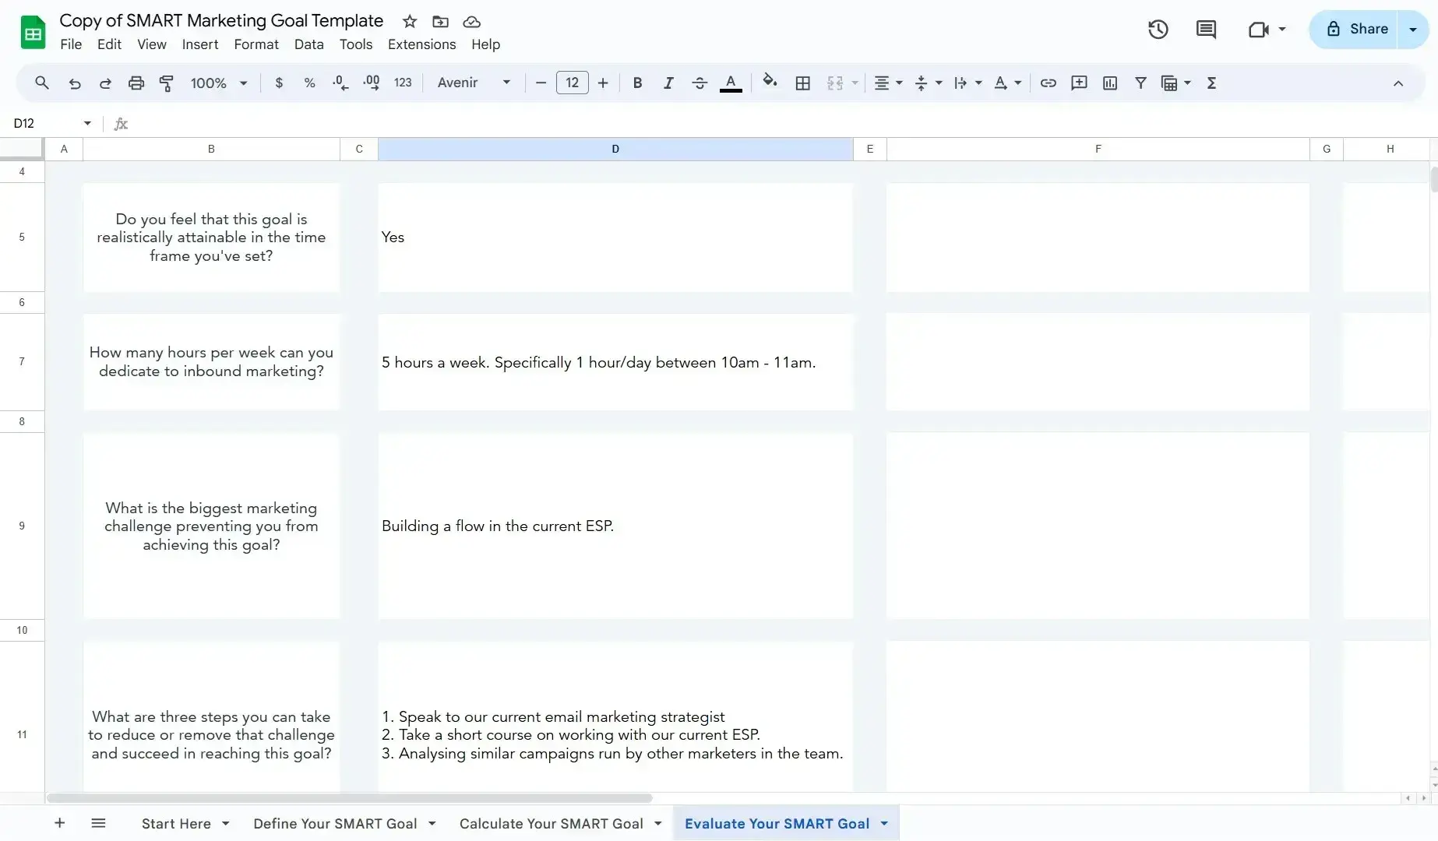Open version history clock icon
The image size is (1438, 841).
(1158, 30)
